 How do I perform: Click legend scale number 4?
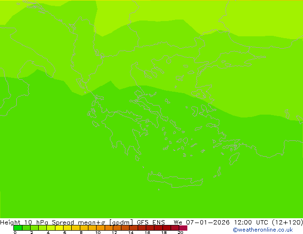click(x=48, y=233)
